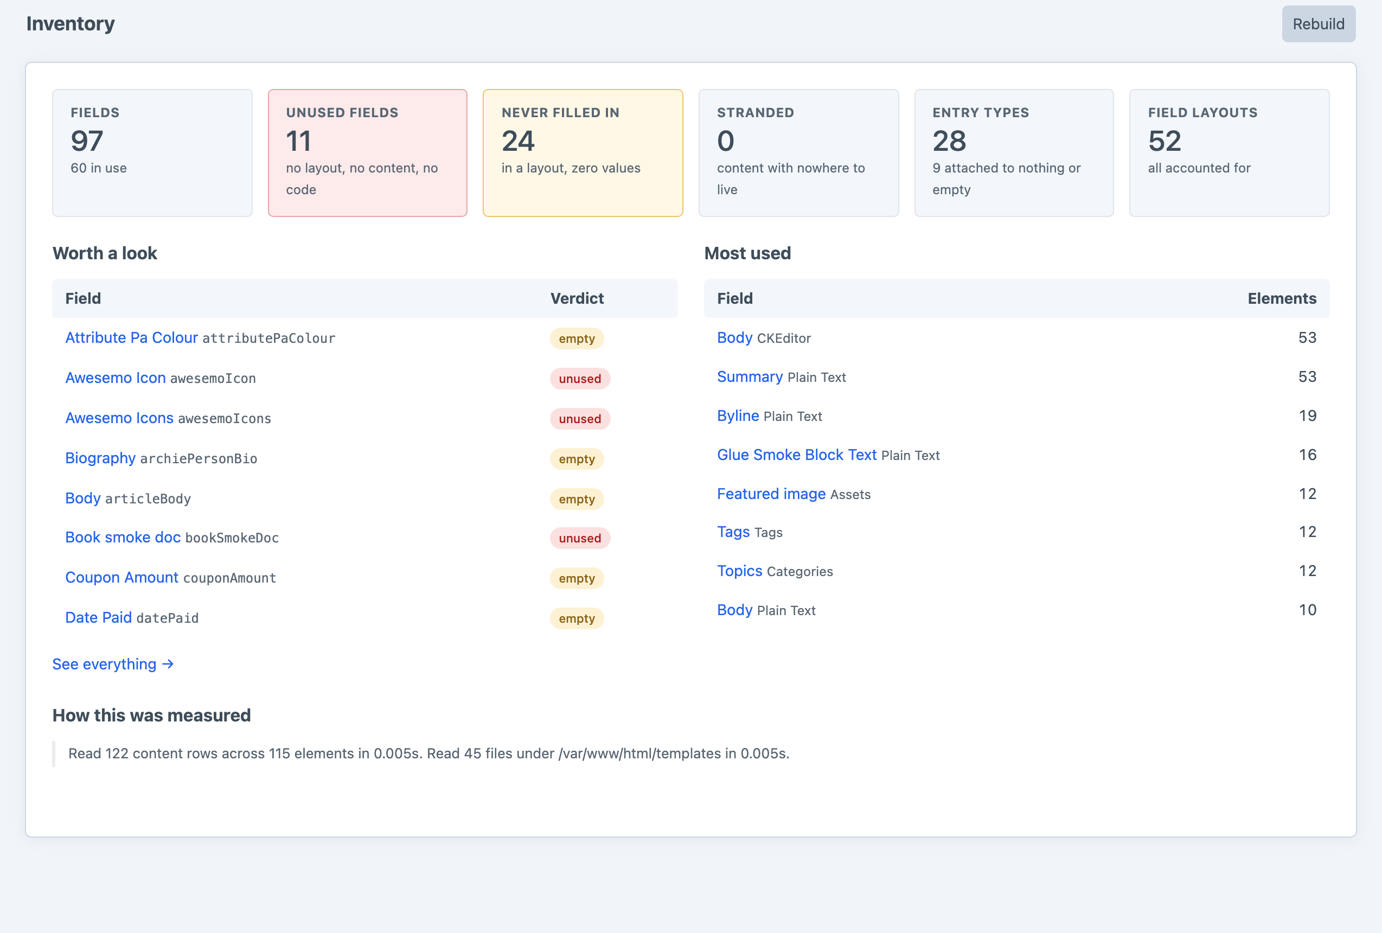Click the element count 16 for Glue Smoke
Screen dimensions: 1382x933
(x=1307, y=455)
